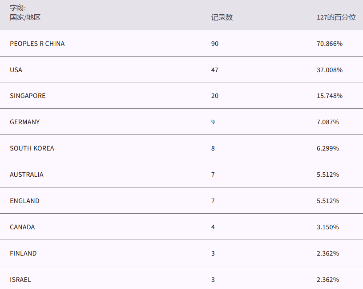363x289 pixels.
Task: Click the 127的百分位 column header
Action: (336, 17)
